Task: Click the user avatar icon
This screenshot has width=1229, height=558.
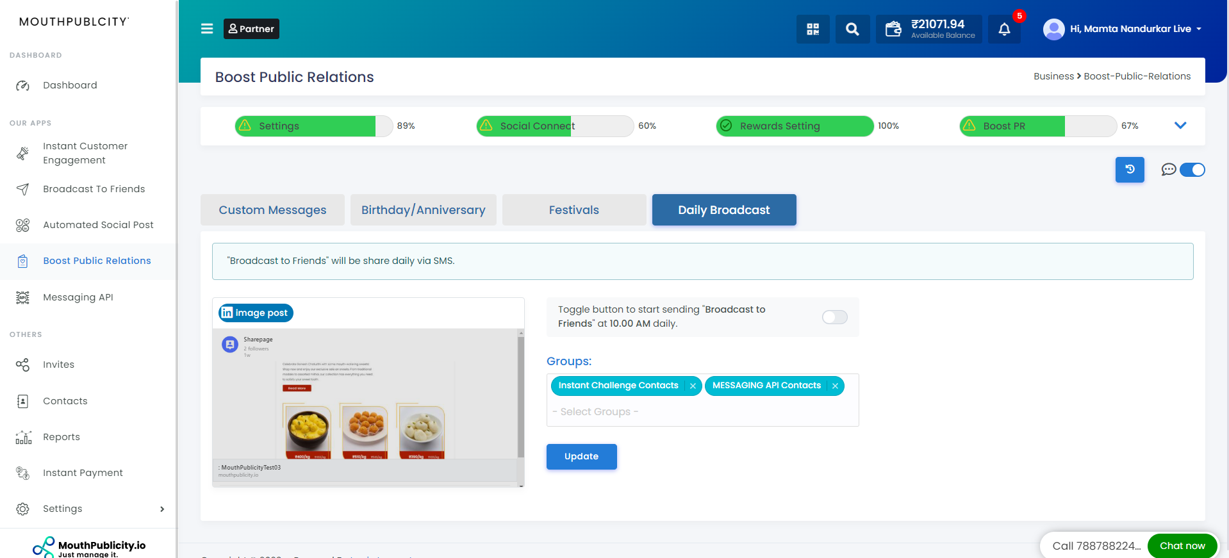Action: coord(1053,29)
